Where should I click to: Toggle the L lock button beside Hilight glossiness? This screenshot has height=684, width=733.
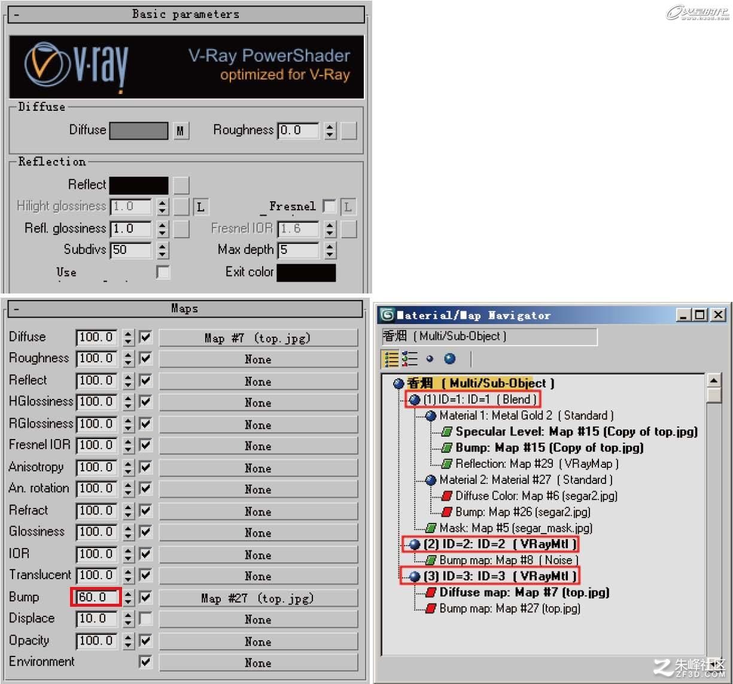tap(200, 207)
